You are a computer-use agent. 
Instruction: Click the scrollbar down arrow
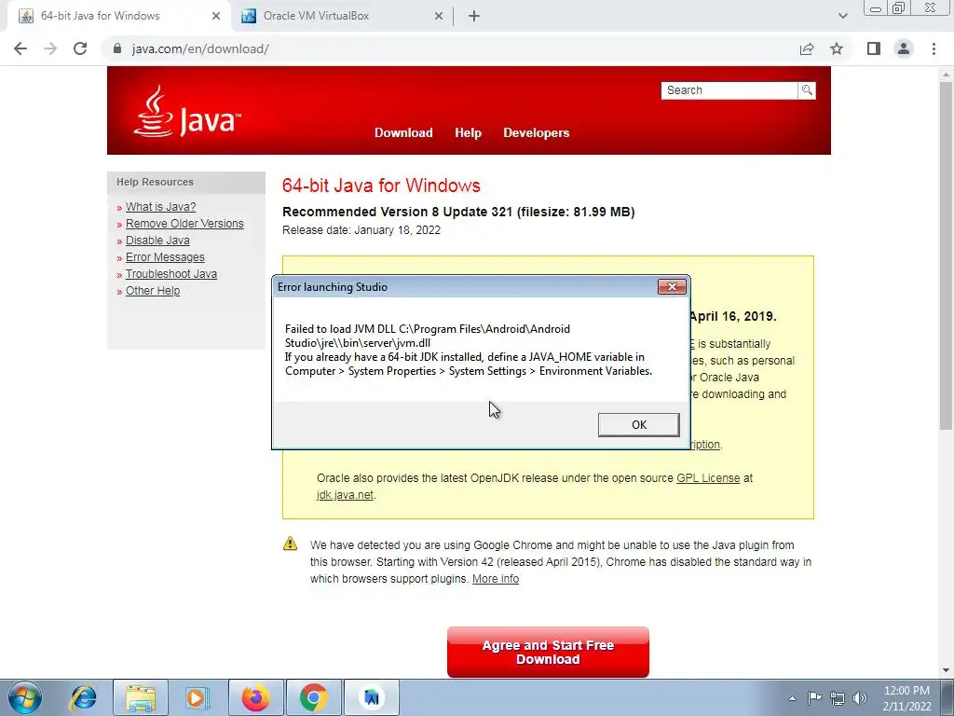click(946, 670)
